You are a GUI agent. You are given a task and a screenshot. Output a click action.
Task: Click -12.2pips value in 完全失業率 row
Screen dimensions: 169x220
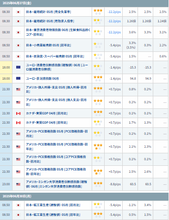point(114,12)
